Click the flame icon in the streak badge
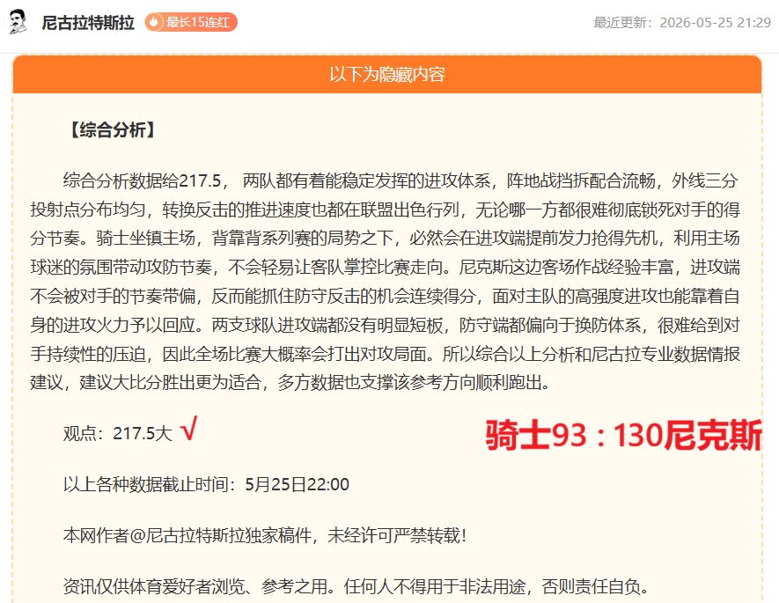Image resolution: width=779 pixels, height=603 pixels. [x=154, y=22]
